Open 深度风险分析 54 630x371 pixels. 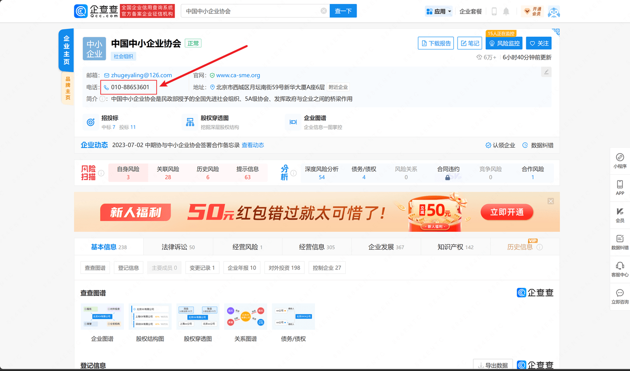pyautogui.click(x=322, y=173)
